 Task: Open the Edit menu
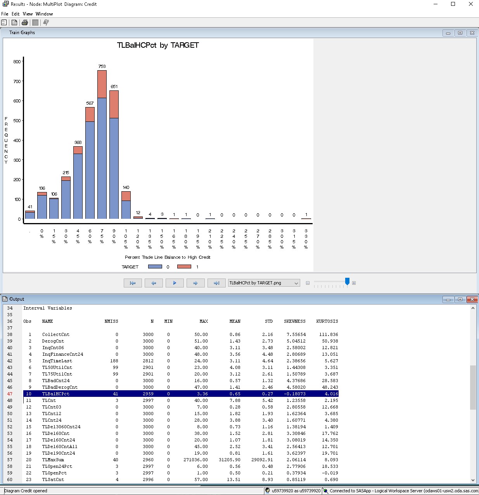(16, 14)
